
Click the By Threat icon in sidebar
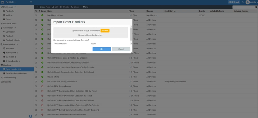4,57
